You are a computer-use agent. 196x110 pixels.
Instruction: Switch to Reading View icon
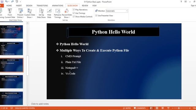163,108
